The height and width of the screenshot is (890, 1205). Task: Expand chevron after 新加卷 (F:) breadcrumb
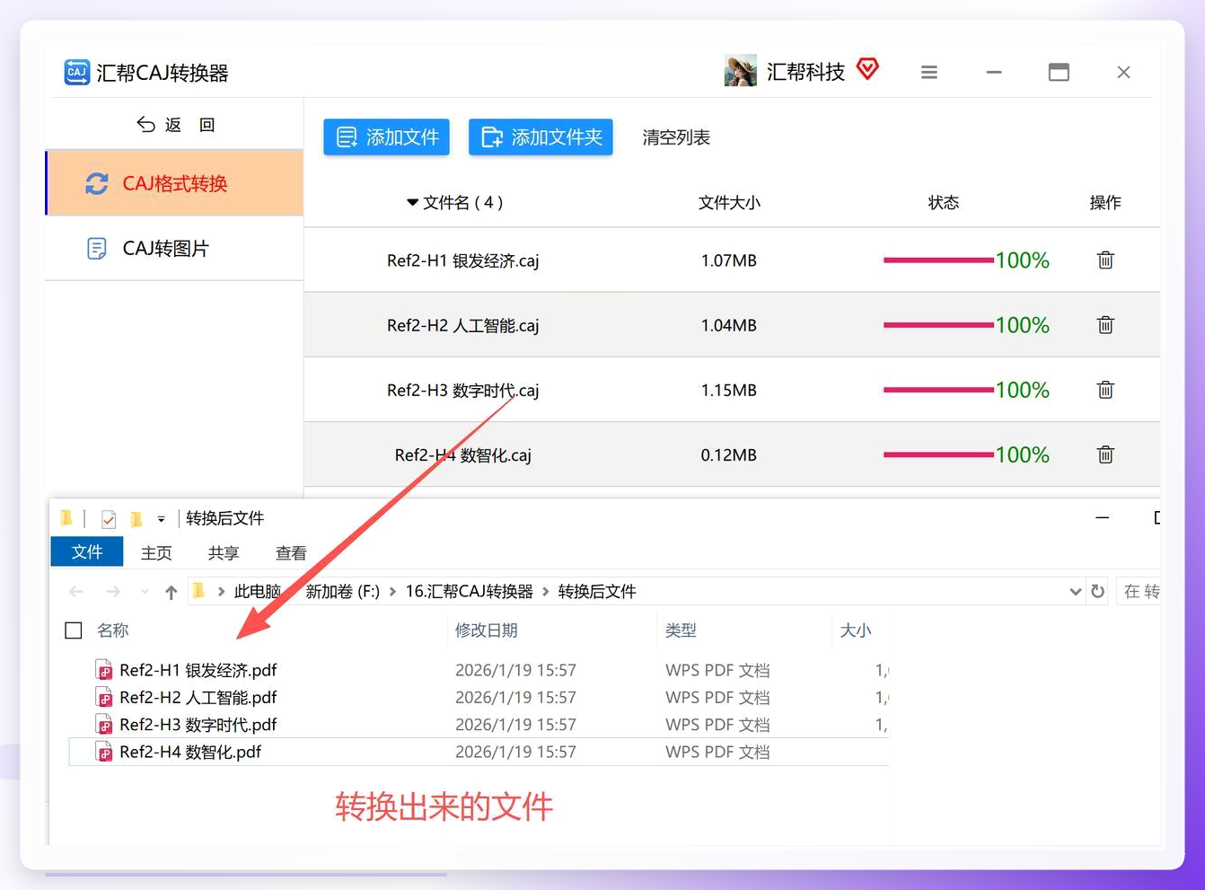click(x=392, y=591)
